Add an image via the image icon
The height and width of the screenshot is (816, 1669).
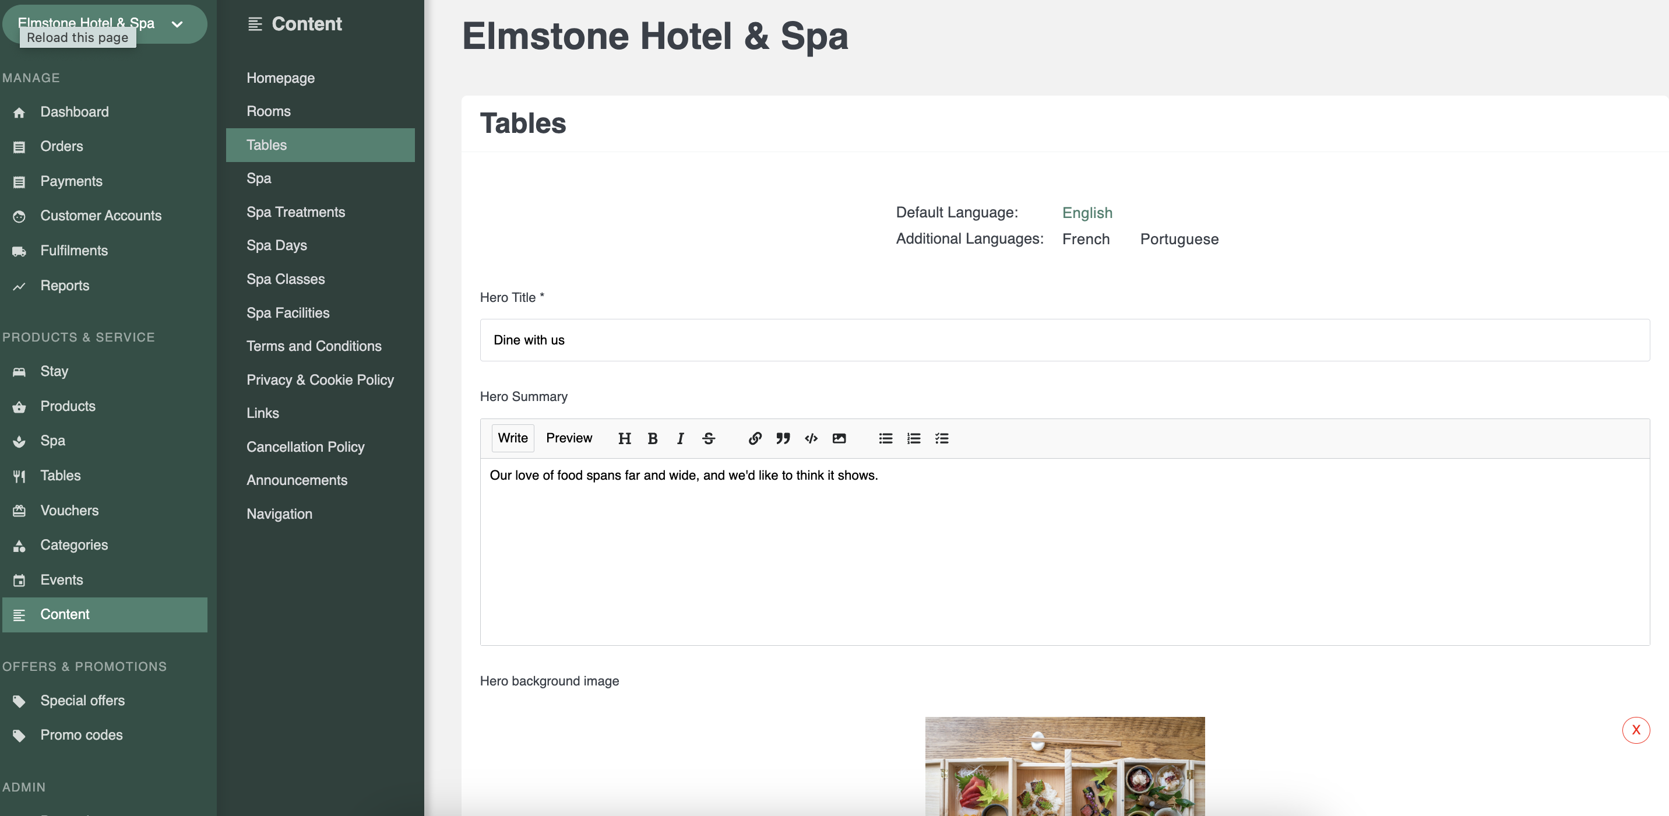[839, 439]
